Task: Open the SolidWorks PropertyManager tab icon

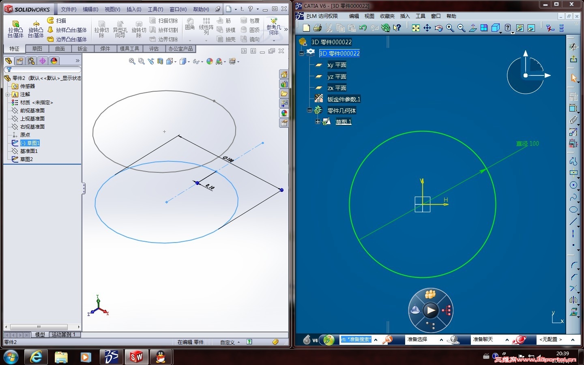Action: (x=20, y=61)
